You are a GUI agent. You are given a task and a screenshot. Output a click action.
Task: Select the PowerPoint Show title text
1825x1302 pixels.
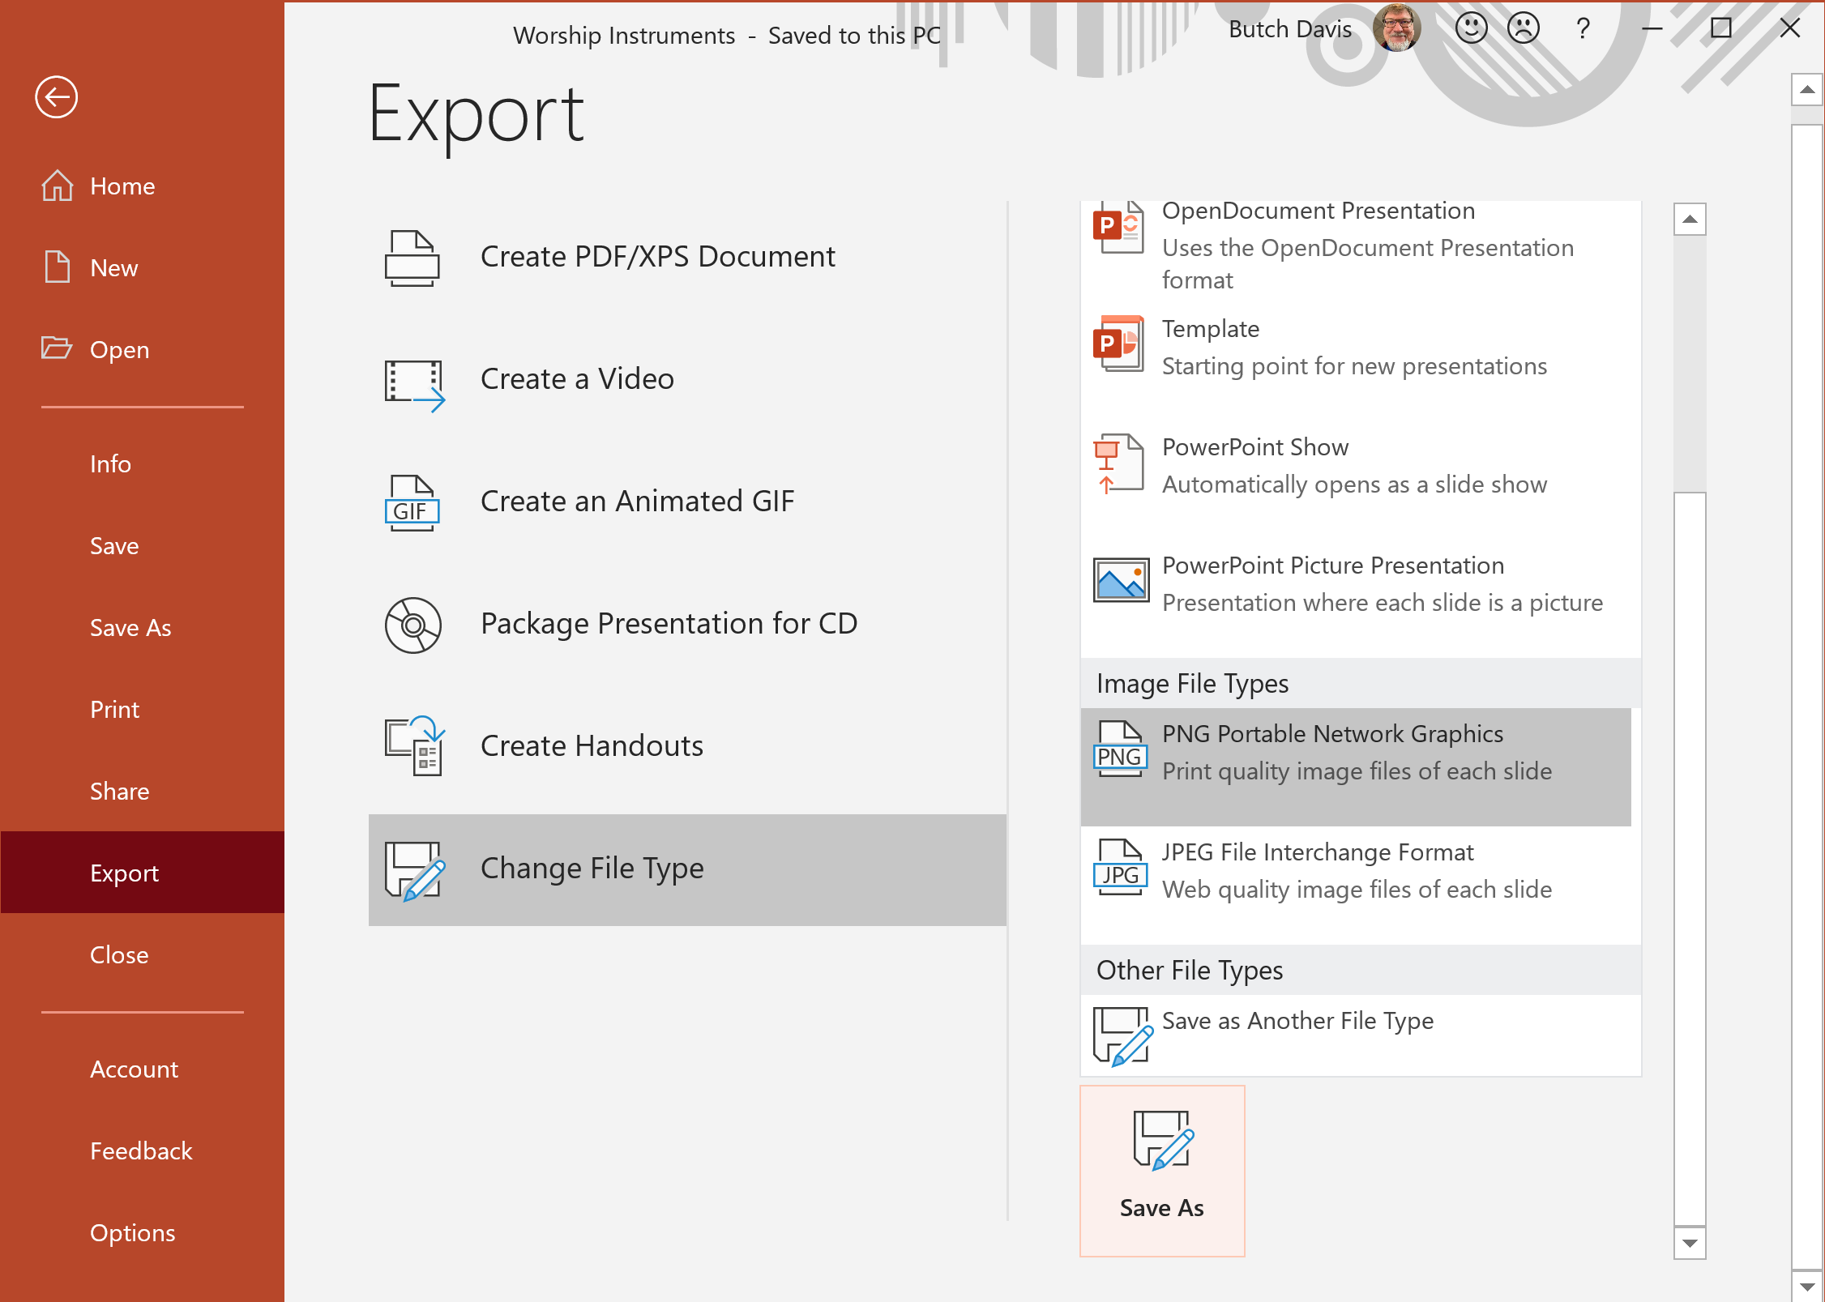click(x=1255, y=447)
